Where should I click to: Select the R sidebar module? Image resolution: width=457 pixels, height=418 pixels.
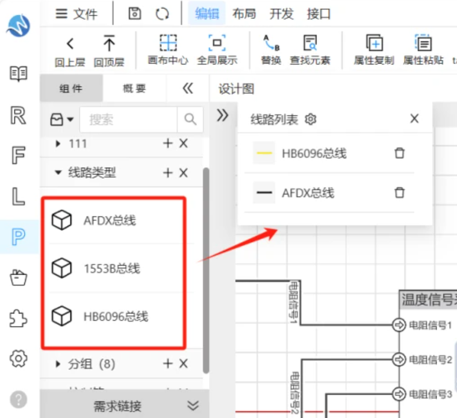coord(18,115)
